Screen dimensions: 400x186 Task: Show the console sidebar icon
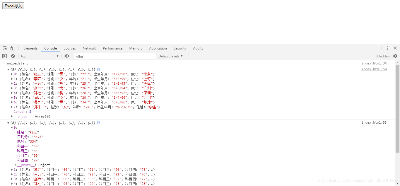click(5, 56)
